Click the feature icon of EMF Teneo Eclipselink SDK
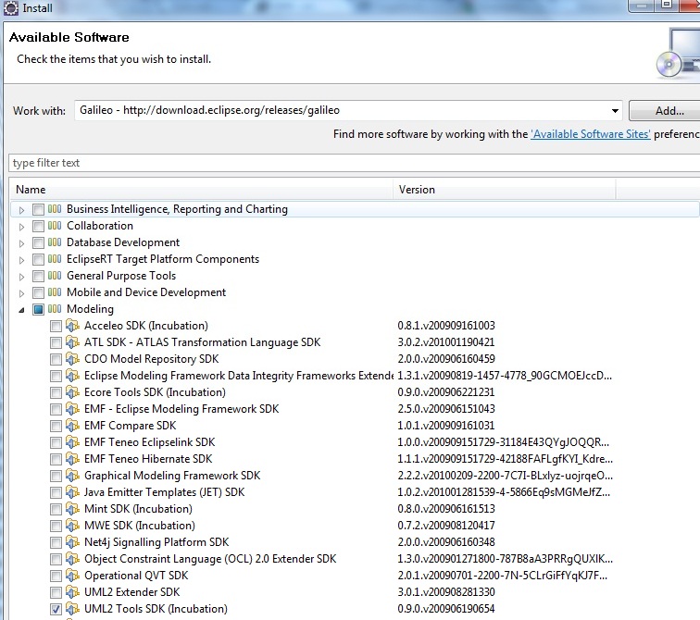Viewport: 700px width, 620px height. [72, 442]
